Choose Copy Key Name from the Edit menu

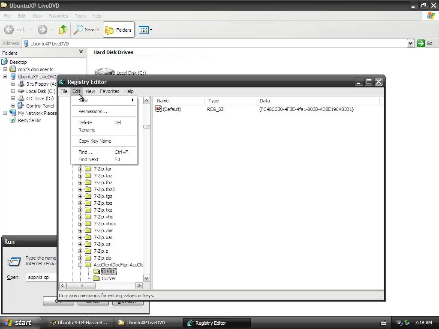104,141
